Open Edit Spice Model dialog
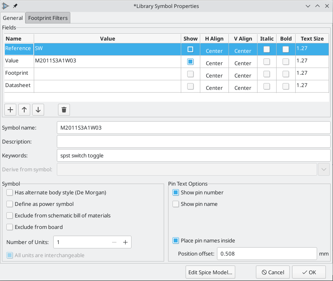Image resolution: width=333 pixels, height=281 pixels. click(x=211, y=272)
